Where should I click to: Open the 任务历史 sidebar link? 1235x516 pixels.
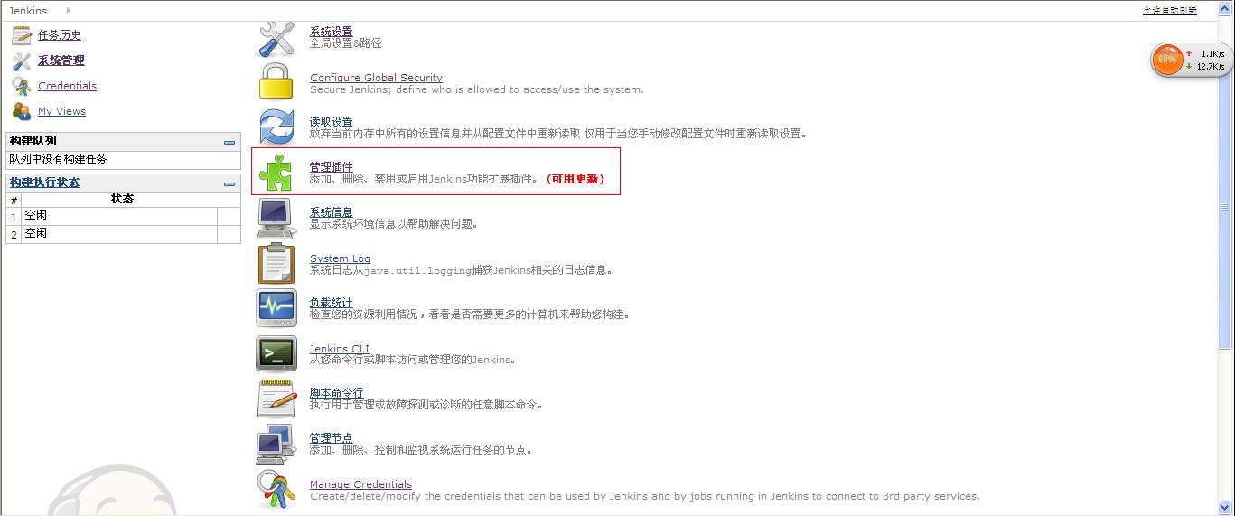tap(60, 35)
